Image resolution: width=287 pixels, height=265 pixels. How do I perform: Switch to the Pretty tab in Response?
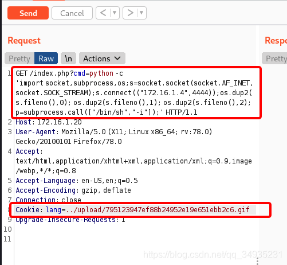[x=274, y=59]
